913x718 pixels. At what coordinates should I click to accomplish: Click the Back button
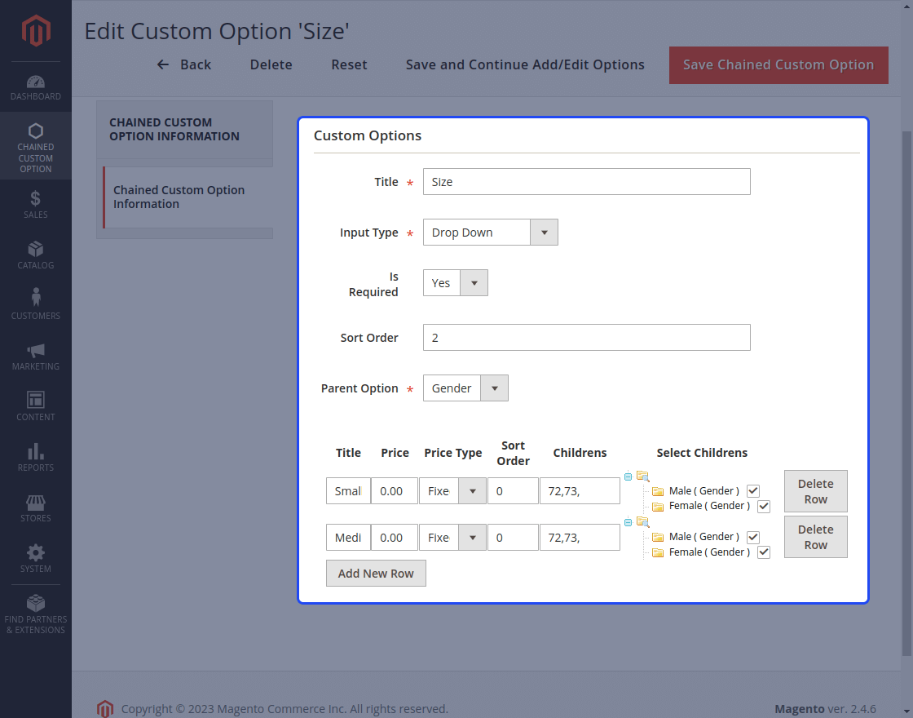pos(184,64)
